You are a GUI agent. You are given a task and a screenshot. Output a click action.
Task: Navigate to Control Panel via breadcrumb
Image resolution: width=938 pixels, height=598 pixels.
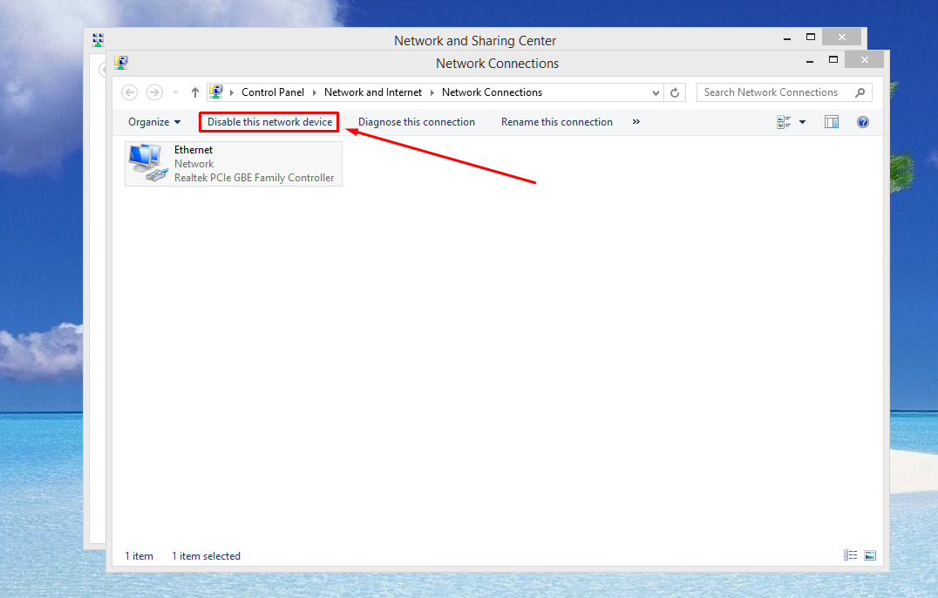273,92
